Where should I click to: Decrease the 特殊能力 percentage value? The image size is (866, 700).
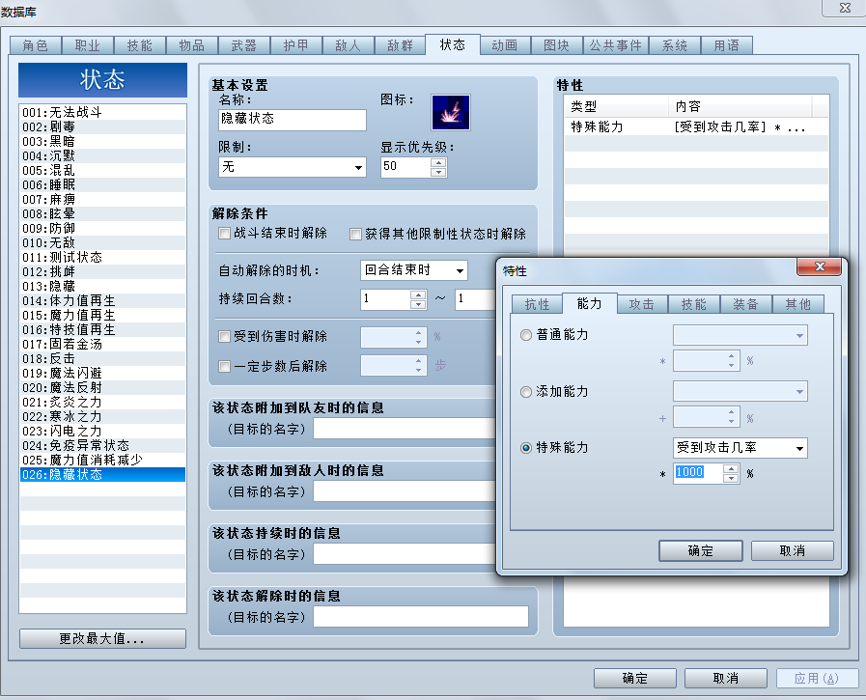(x=731, y=478)
